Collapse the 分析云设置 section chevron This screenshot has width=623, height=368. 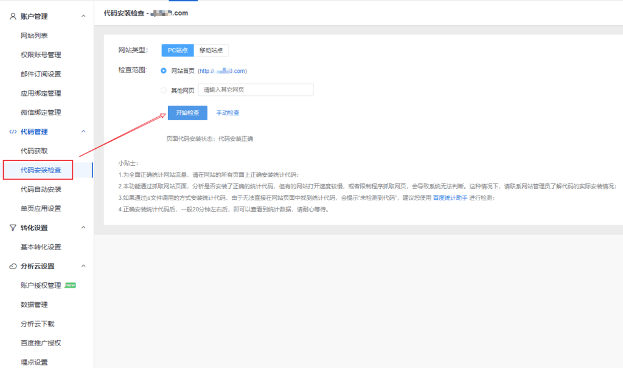point(83,266)
